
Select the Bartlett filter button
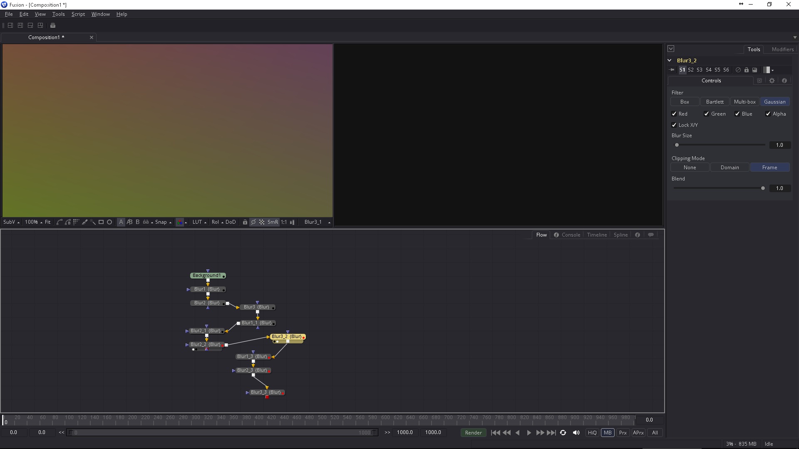[715, 102]
